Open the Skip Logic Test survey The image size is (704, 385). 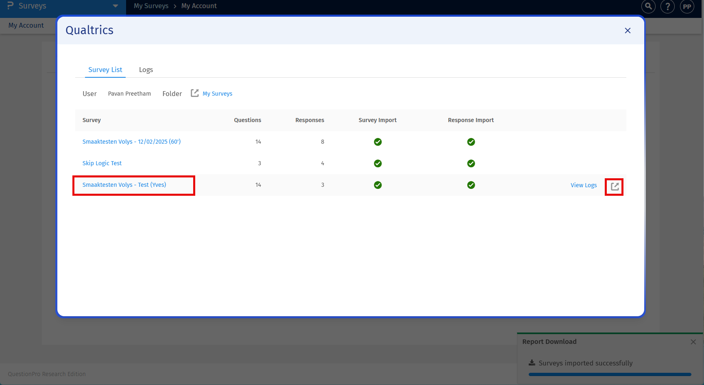pos(102,163)
